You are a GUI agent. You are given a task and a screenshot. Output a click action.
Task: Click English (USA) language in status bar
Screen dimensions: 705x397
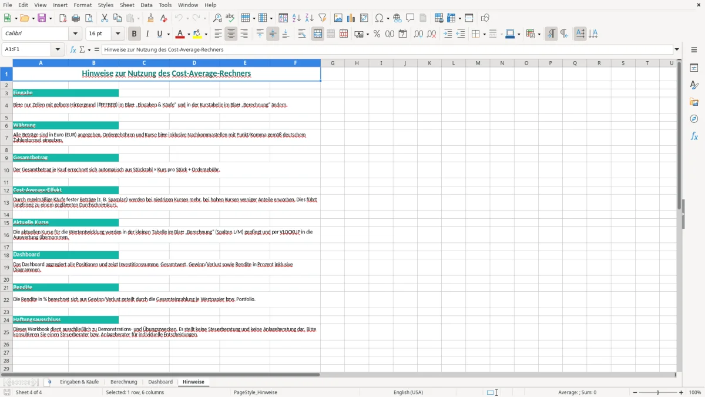(408, 392)
